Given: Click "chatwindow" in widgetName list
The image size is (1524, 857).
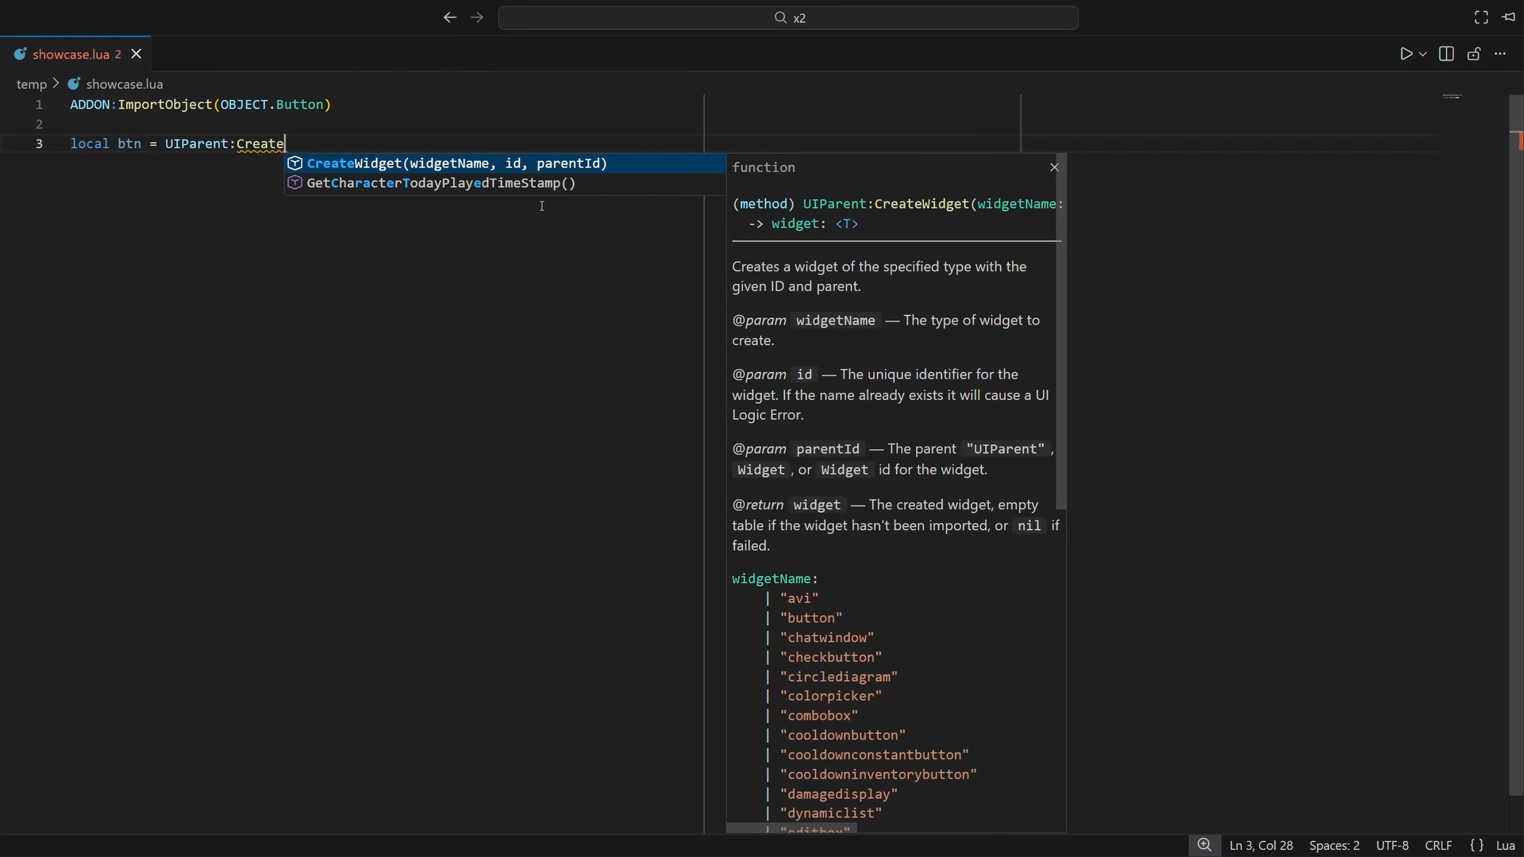Looking at the screenshot, I should pos(827,638).
